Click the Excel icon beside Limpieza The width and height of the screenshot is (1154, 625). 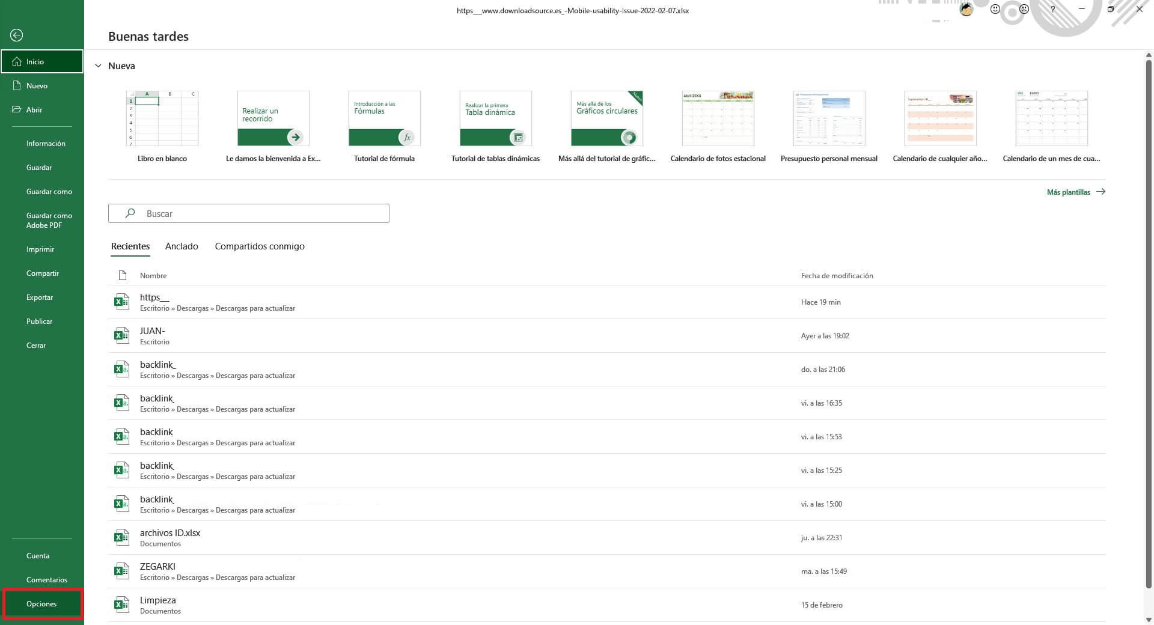(121, 605)
